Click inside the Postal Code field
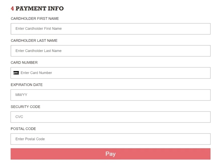 point(110,139)
